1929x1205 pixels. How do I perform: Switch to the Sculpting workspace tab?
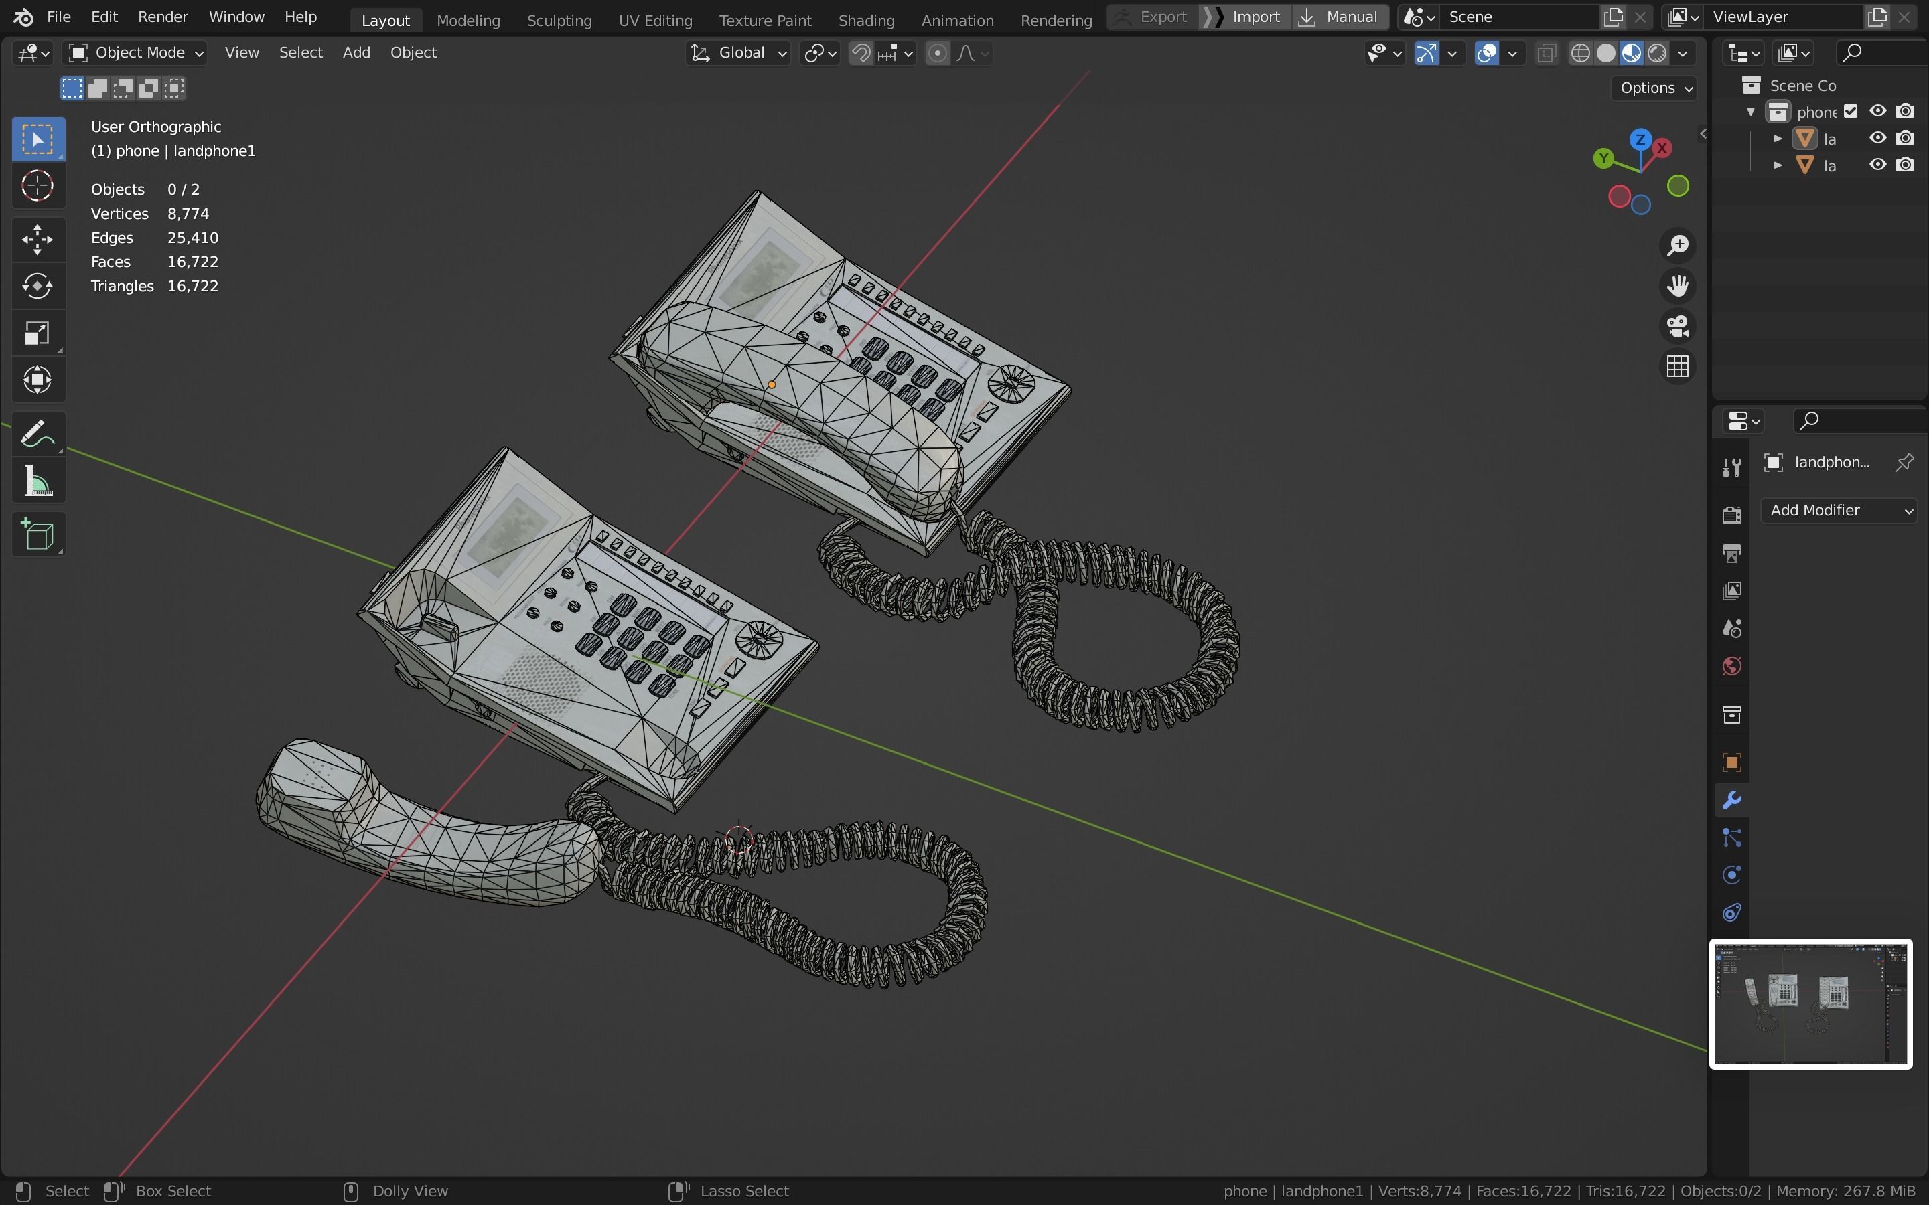559,20
